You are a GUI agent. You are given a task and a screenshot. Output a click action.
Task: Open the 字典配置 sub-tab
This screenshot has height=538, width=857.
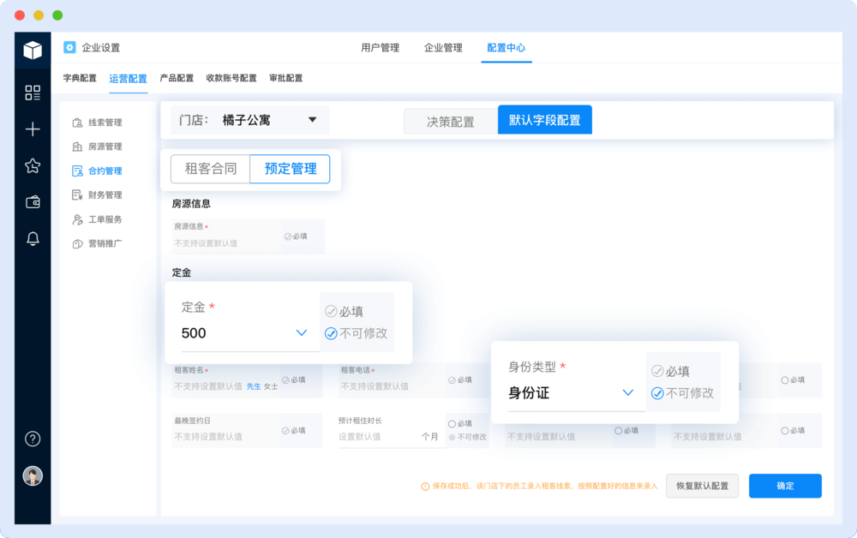(x=80, y=78)
